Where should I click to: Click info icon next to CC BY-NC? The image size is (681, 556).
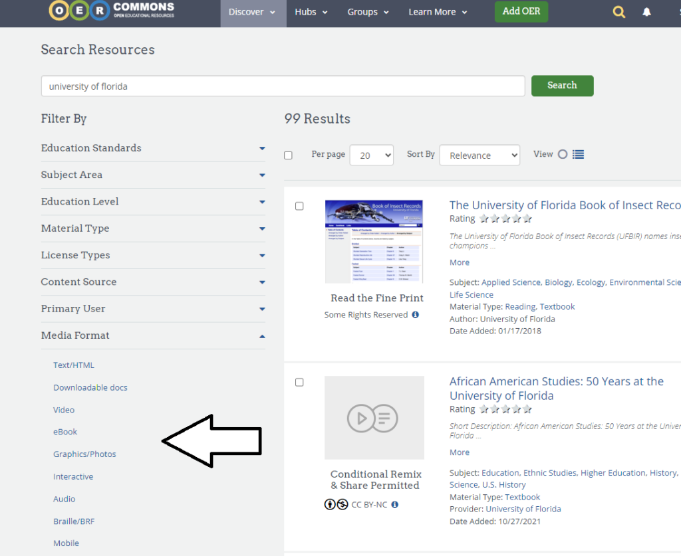pyautogui.click(x=395, y=505)
